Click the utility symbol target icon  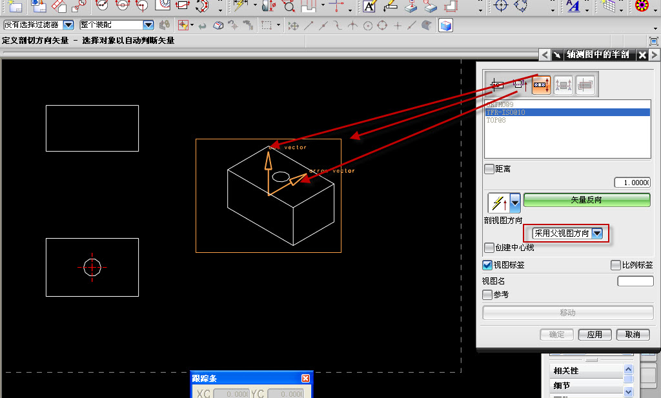tap(501, 6)
